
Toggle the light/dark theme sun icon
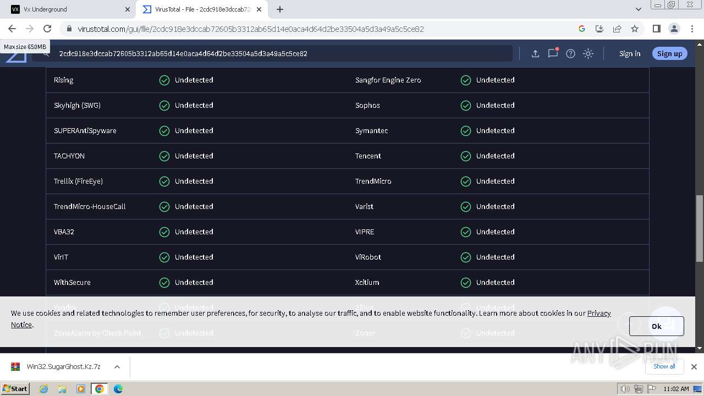588,53
